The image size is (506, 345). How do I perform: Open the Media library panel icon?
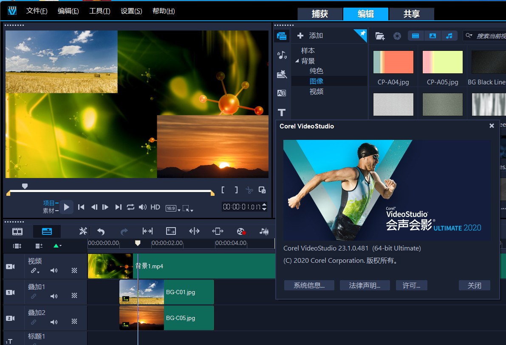pyautogui.click(x=282, y=36)
